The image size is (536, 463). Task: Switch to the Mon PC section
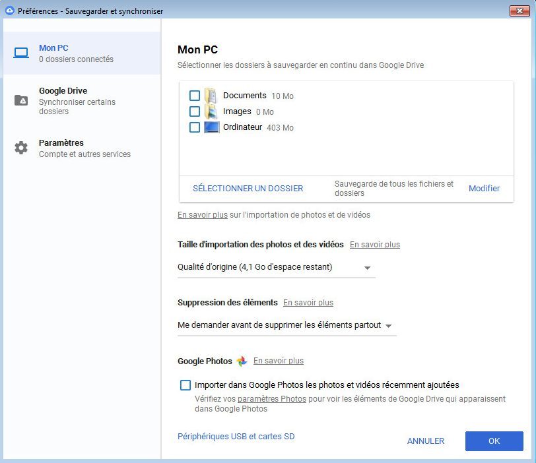click(x=82, y=53)
